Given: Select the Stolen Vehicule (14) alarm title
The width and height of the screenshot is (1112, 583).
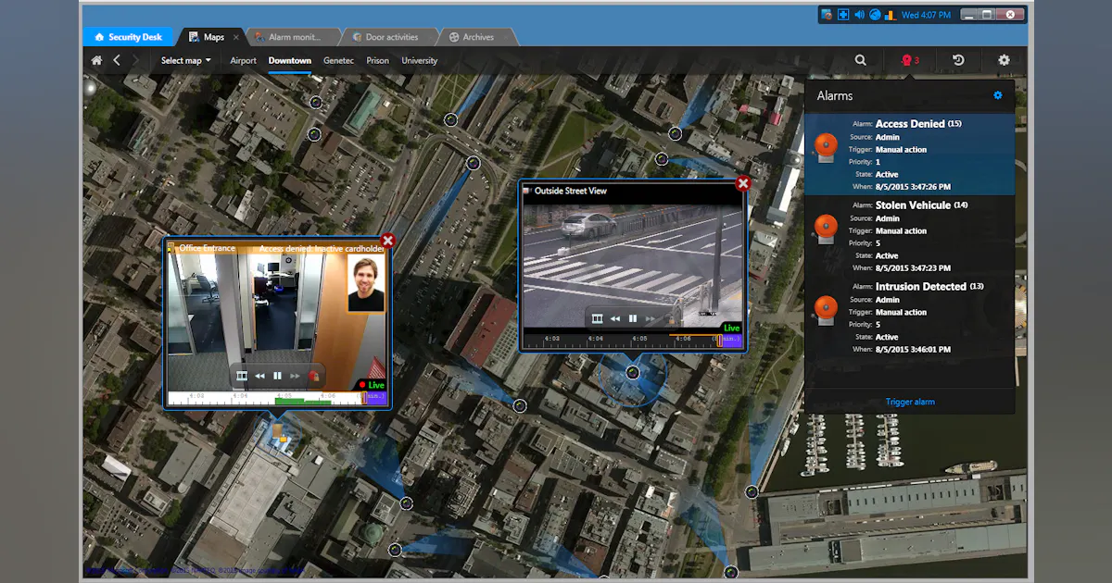Looking at the screenshot, I should coord(922,205).
